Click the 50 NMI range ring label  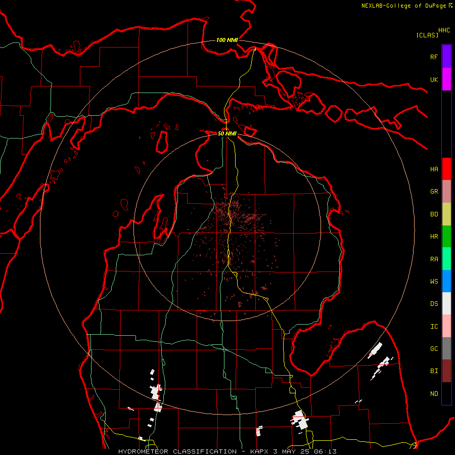[227, 133]
